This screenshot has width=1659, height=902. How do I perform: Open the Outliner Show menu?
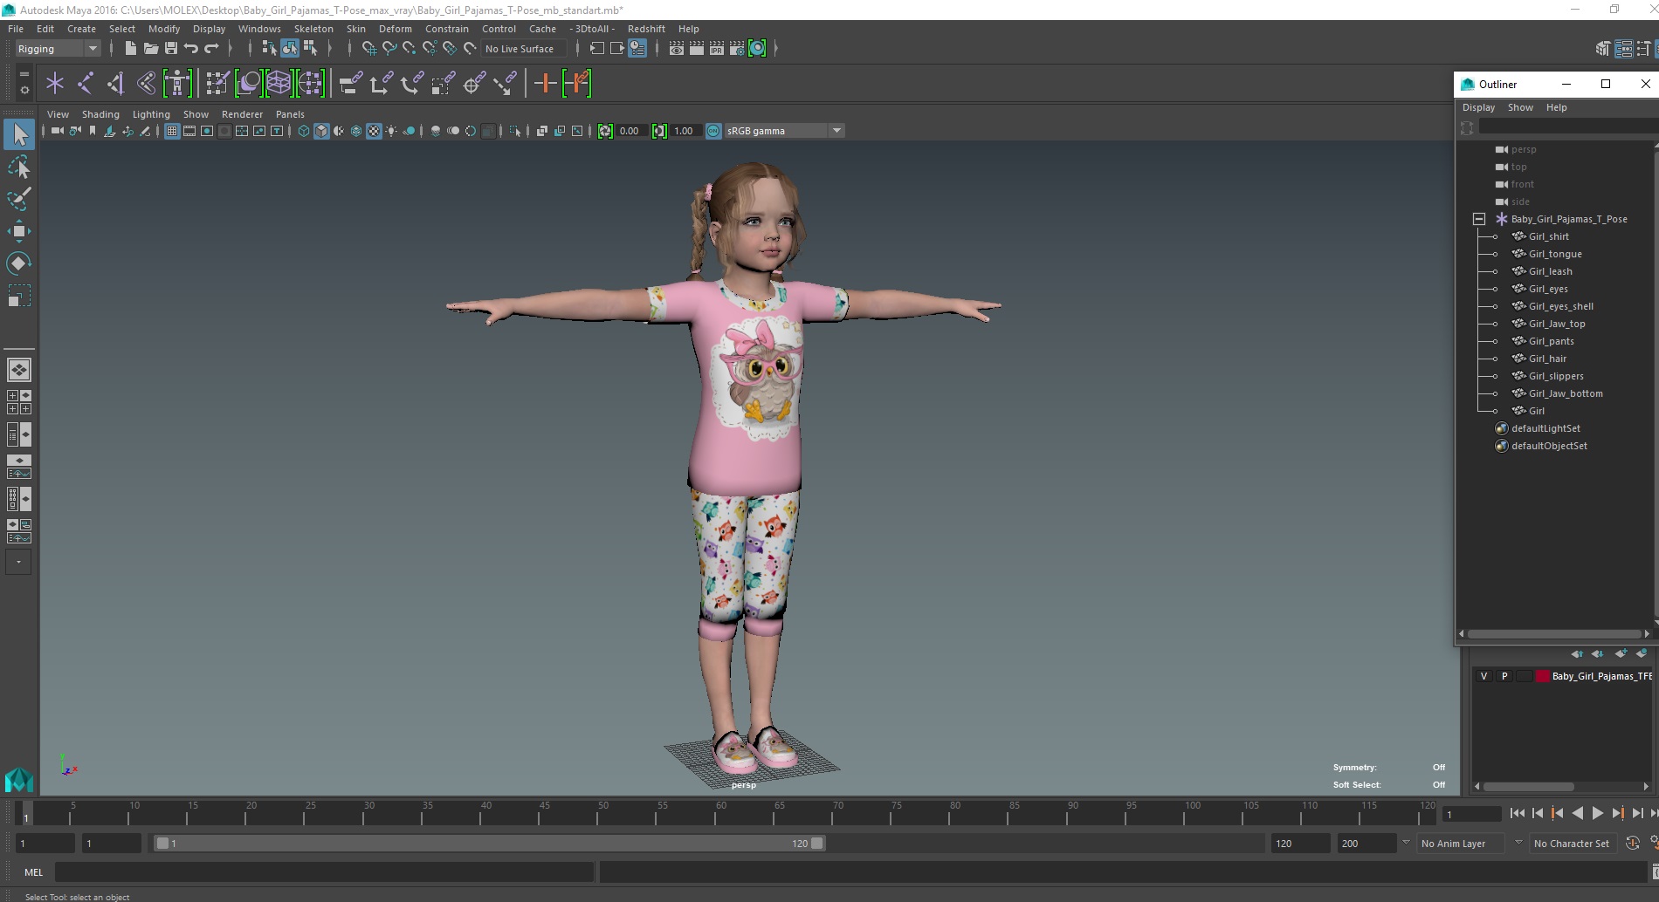(1520, 107)
